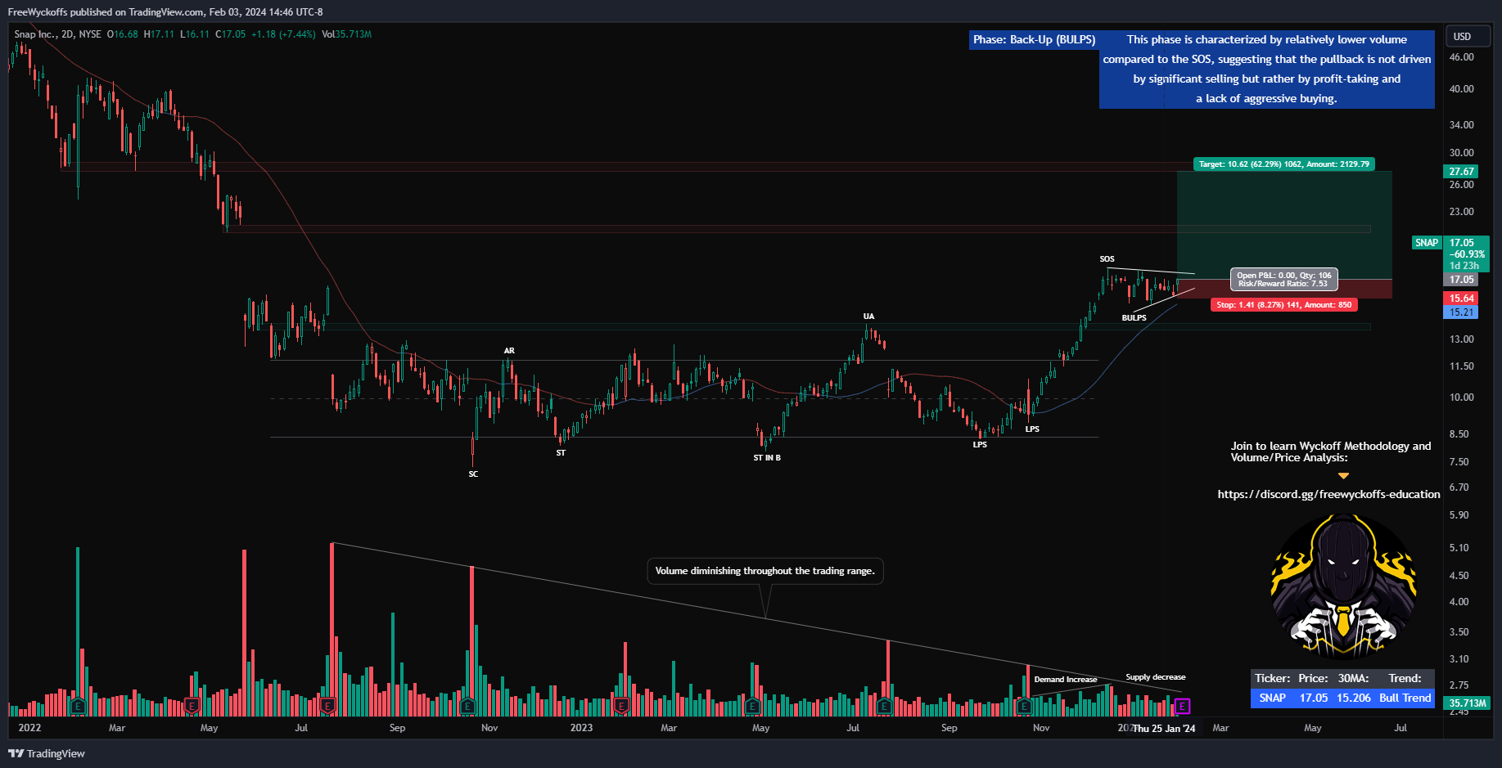
Task: Click the 2023 label on time axis
Action: click(581, 728)
